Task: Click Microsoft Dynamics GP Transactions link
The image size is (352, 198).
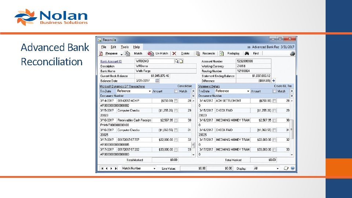Action: click(x=122, y=86)
